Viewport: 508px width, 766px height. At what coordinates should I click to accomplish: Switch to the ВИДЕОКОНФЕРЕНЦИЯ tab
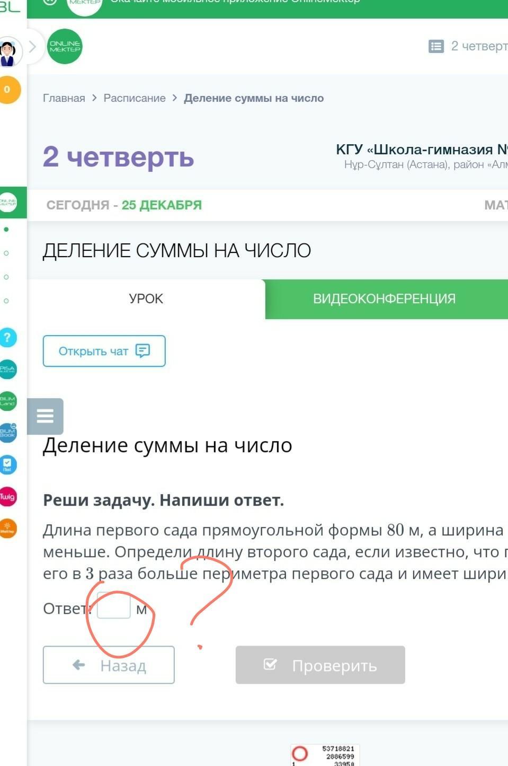(x=386, y=299)
